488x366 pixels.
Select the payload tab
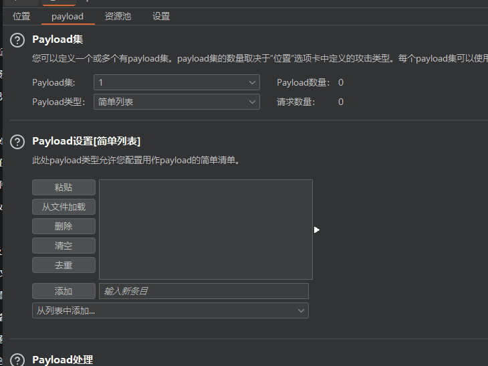[68, 16]
